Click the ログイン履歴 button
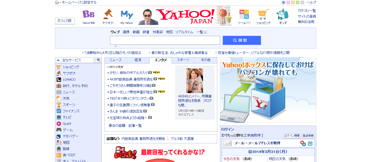 coord(292,136)
